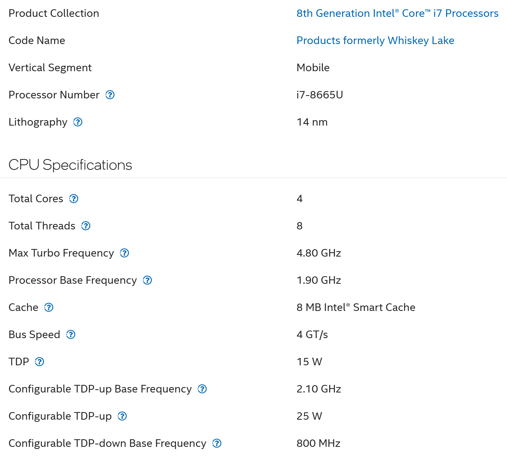Open the 8th Generation Intel Core i7 Processors link

tap(397, 13)
